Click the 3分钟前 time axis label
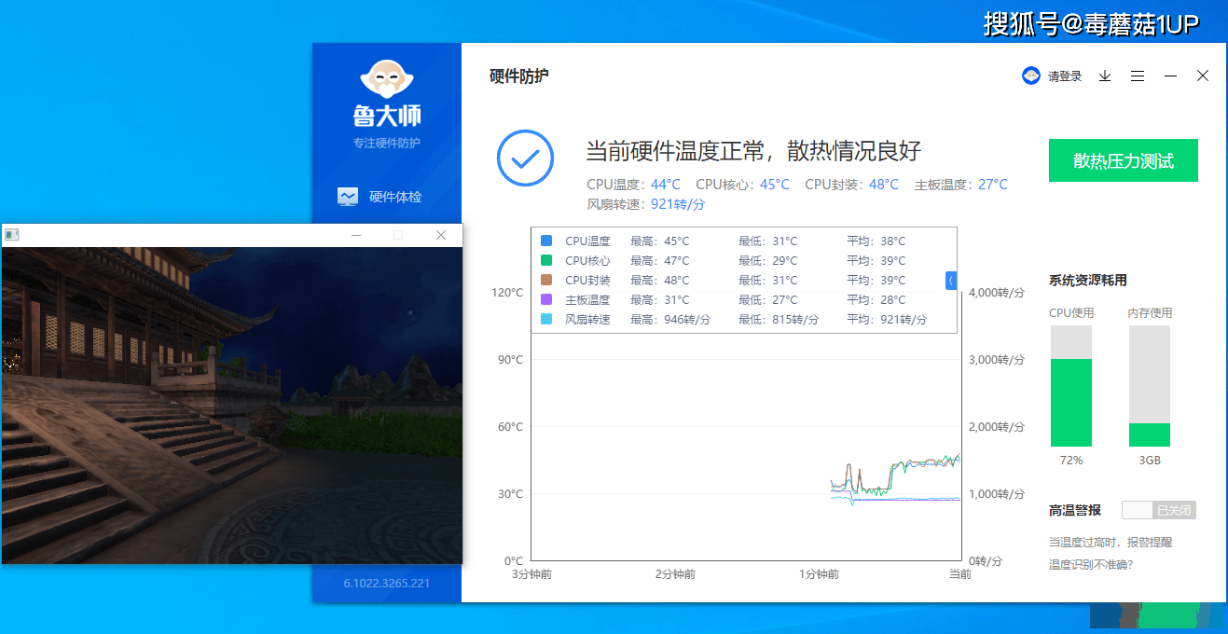The height and width of the screenshot is (634, 1228). pos(531,574)
